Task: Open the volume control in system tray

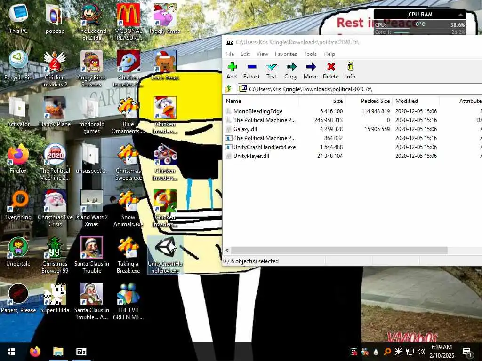Action: [x=421, y=352]
